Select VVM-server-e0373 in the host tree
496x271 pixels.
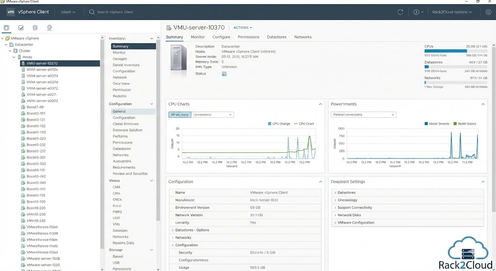[x=42, y=76]
